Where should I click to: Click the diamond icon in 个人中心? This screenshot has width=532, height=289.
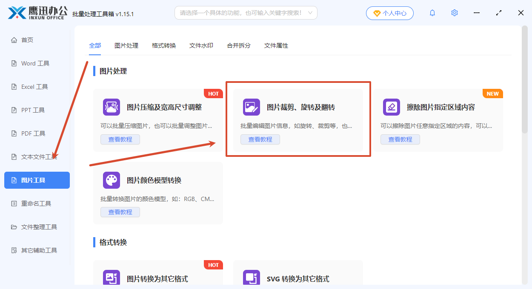[377, 13]
